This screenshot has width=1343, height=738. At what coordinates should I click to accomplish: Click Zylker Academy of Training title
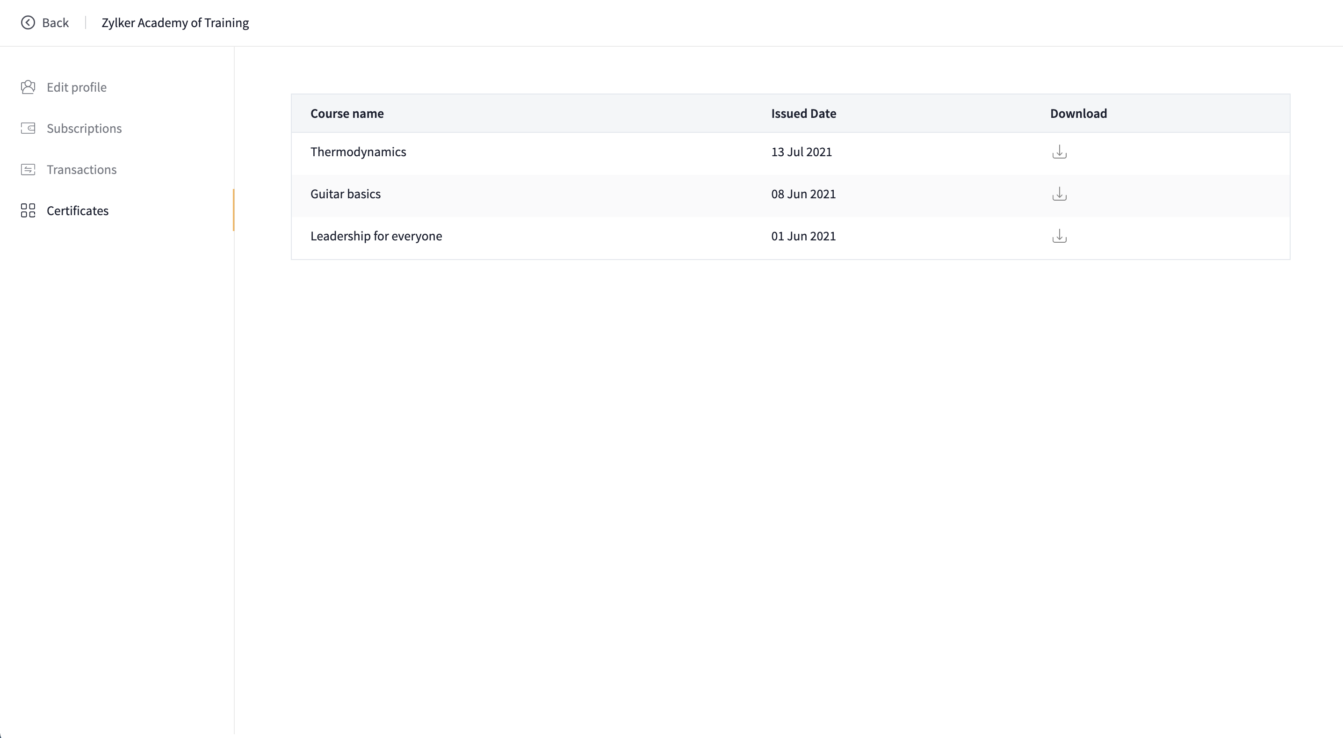(x=175, y=23)
